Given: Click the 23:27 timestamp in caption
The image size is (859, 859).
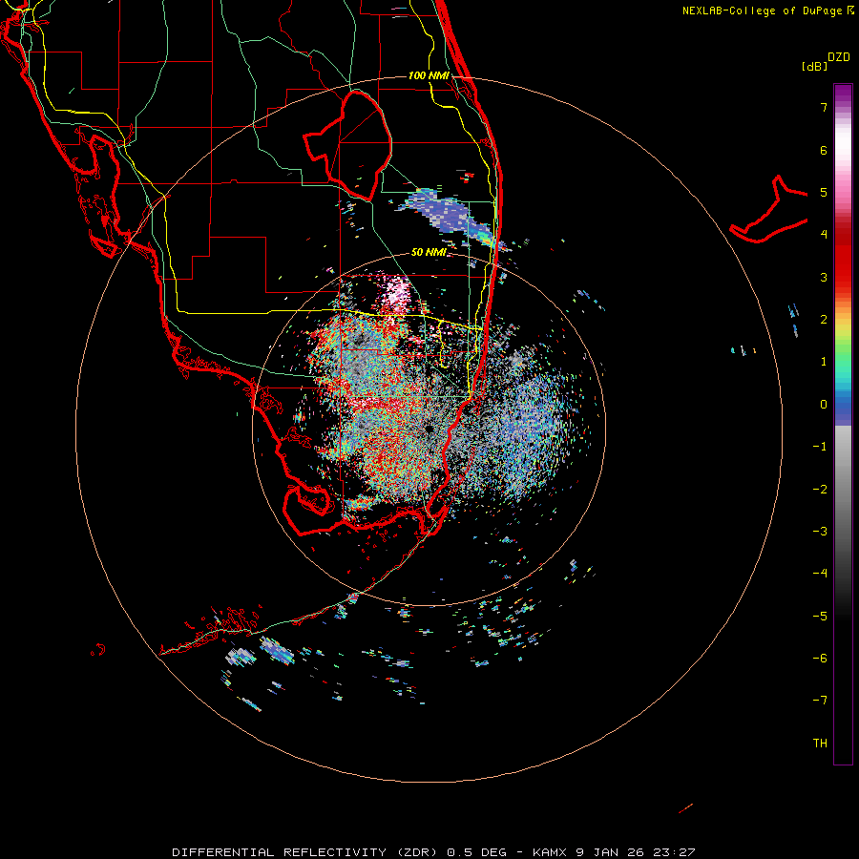Looking at the screenshot, I should [676, 852].
